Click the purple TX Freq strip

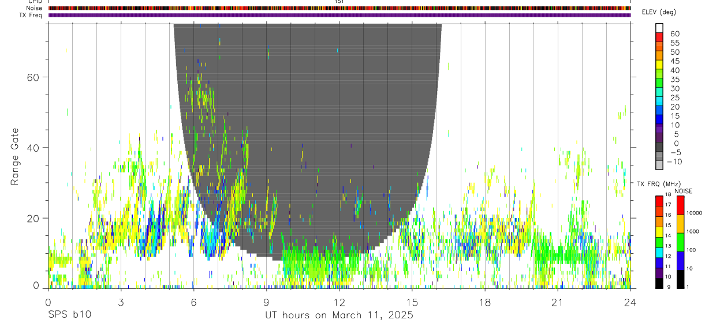339,15
